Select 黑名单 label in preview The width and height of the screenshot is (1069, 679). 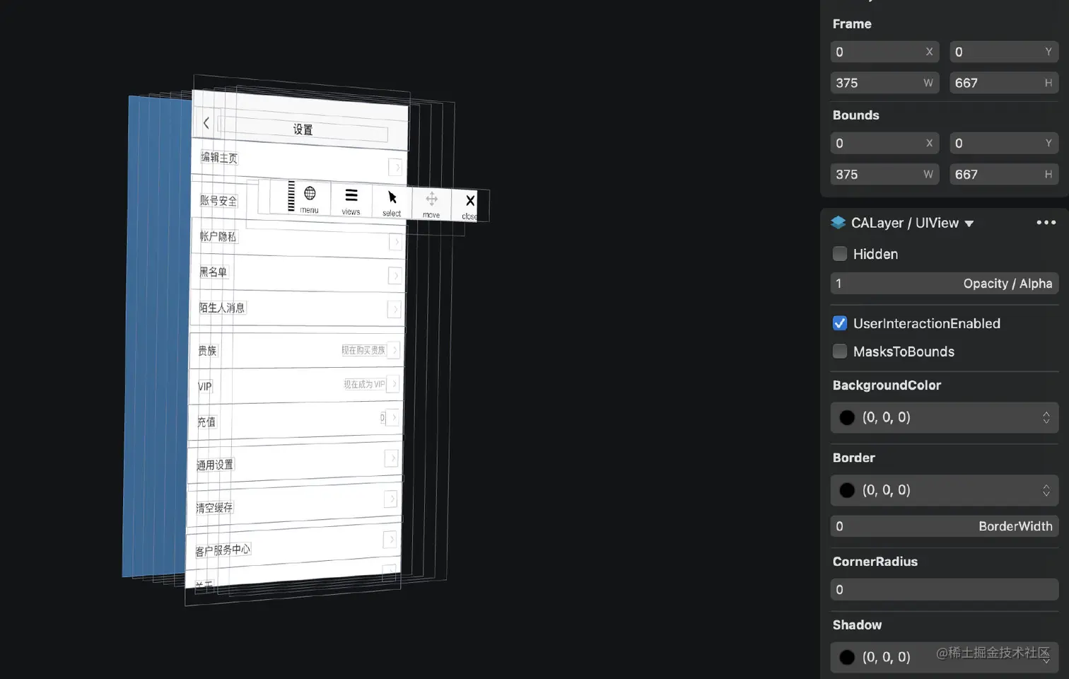pyautogui.click(x=213, y=272)
